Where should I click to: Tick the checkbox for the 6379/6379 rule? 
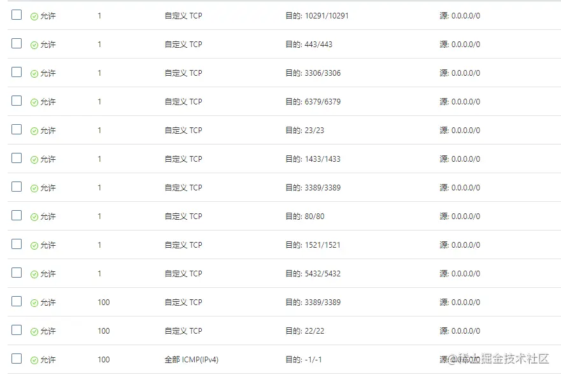tap(17, 101)
